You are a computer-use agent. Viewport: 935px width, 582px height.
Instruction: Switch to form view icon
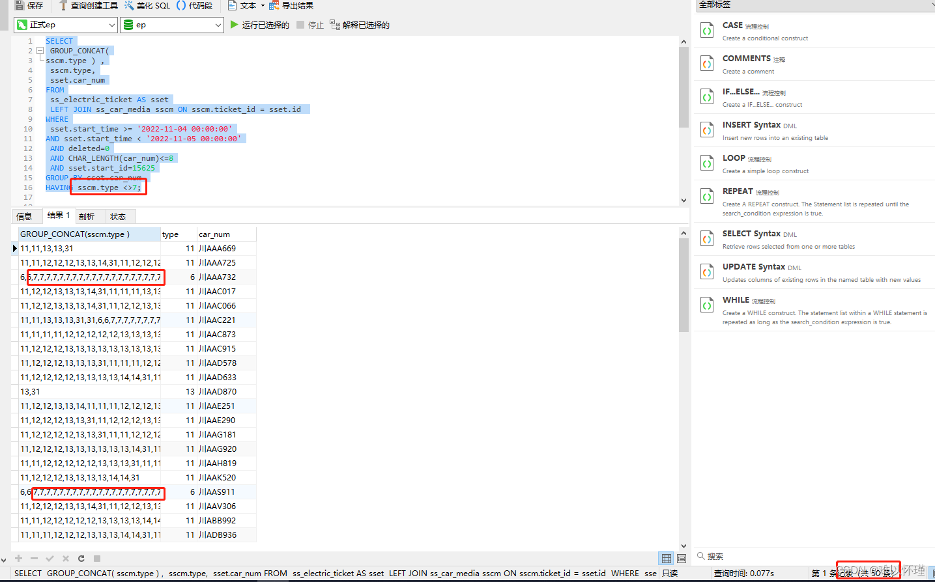click(x=682, y=559)
